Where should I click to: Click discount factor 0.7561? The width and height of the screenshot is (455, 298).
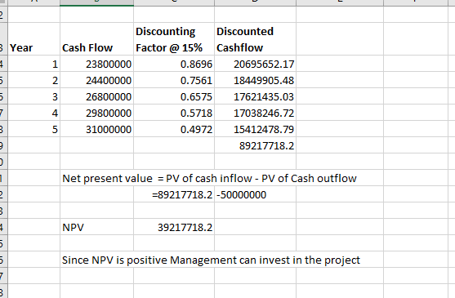pyautogui.click(x=174, y=80)
